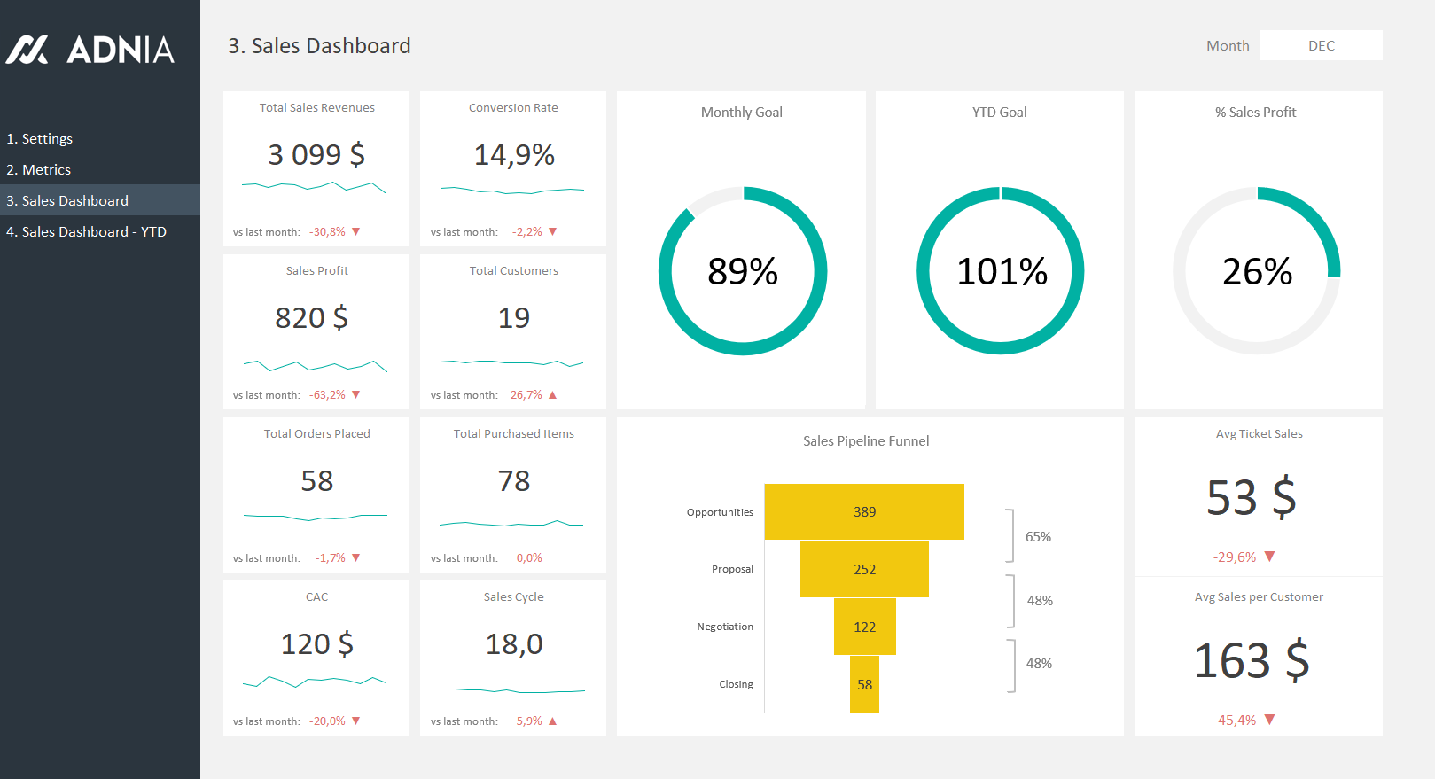The height and width of the screenshot is (779, 1435).
Task: Navigate to Sales Dashboard - YTD
Action: [x=86, y=232]
